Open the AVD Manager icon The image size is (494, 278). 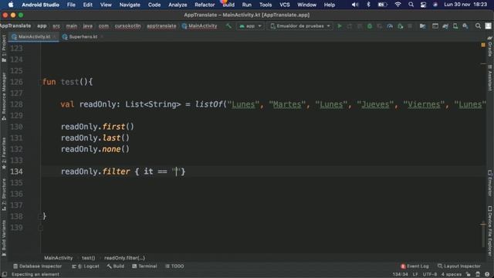tap(455, 26)
